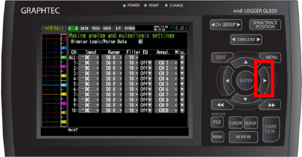The width and height of the screenshot is (302, 157).
Task: Click the green battery status icon
Action: click(x=172, y=28)
